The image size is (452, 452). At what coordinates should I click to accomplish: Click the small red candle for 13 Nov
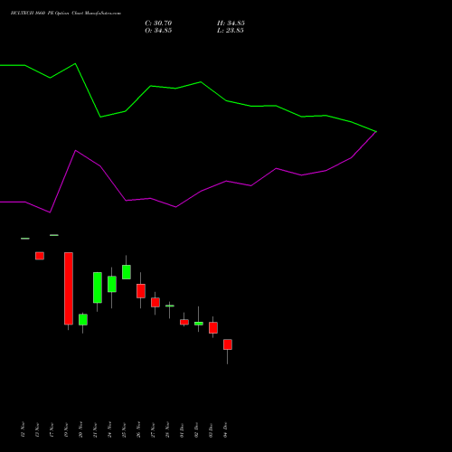point(40,256)
